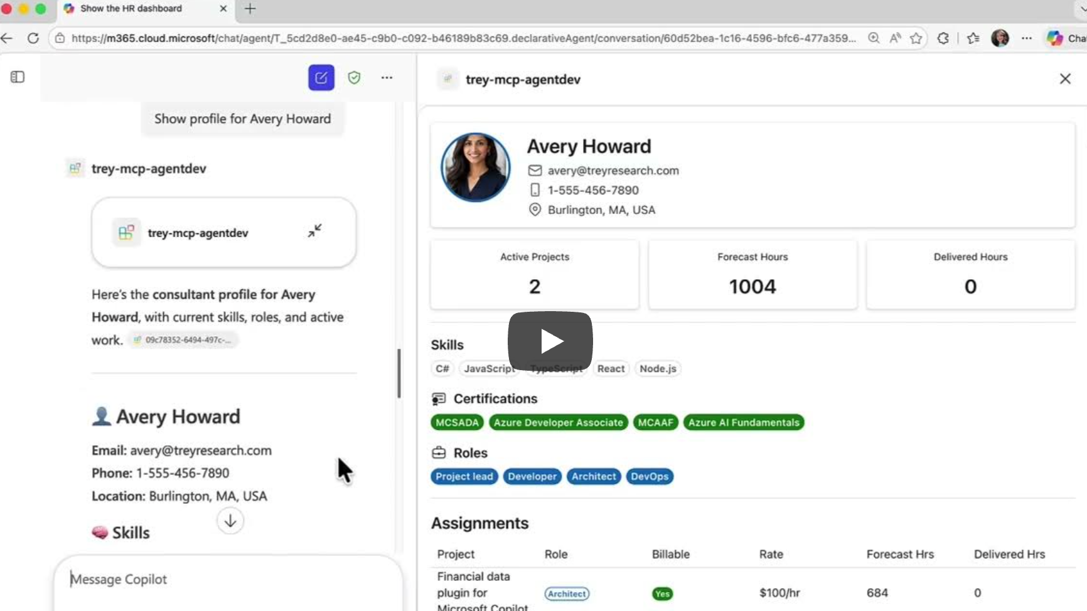Bookmark this page with star icon
Screen dimensions: 1087x611
(x=916, y=38)
